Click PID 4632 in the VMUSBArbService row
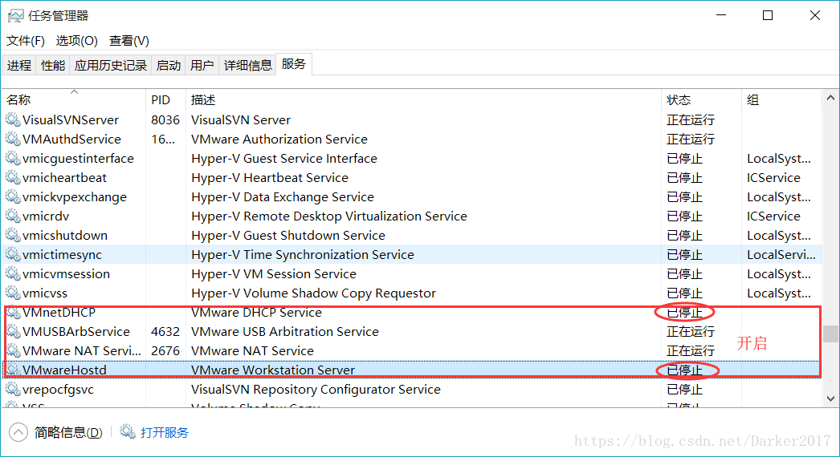 click(x=165, y=332)
